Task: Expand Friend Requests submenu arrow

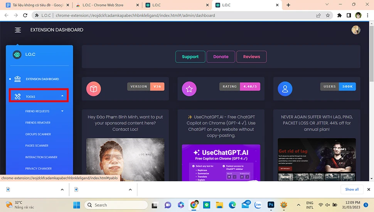Action: [x=62, y=111]
